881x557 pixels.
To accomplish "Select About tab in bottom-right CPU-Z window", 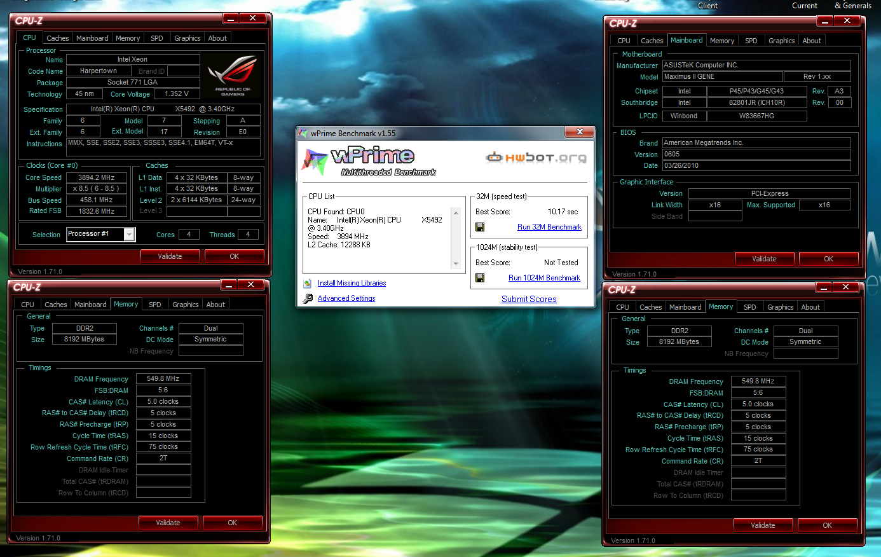I will pos(810,307).
